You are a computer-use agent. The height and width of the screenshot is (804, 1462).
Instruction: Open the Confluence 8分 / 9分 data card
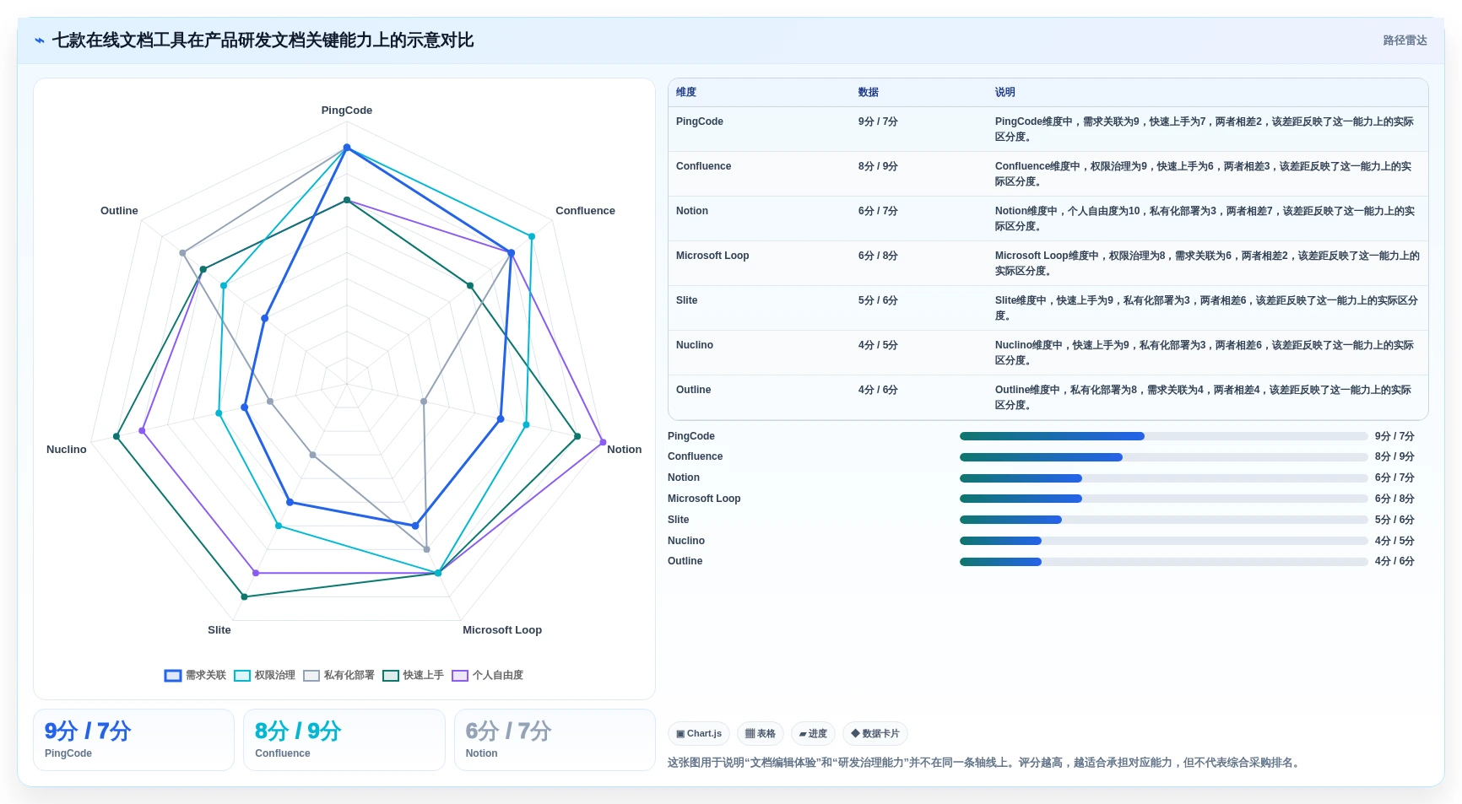coord(344,740)
